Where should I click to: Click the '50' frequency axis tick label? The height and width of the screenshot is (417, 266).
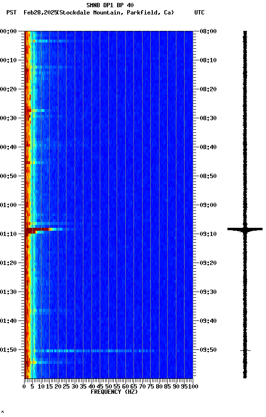108,387
